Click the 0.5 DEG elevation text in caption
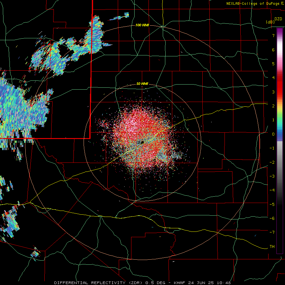Image resolution: width=285 pixels, height=285 pixels. [155, 283]
